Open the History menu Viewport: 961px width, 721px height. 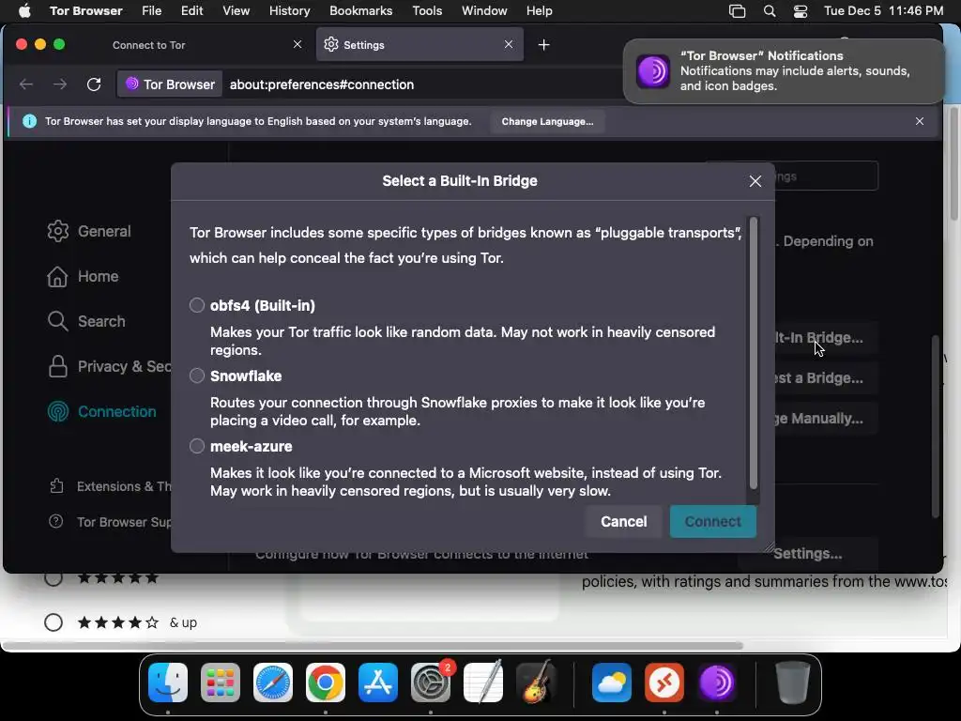(x=289, y=10)
